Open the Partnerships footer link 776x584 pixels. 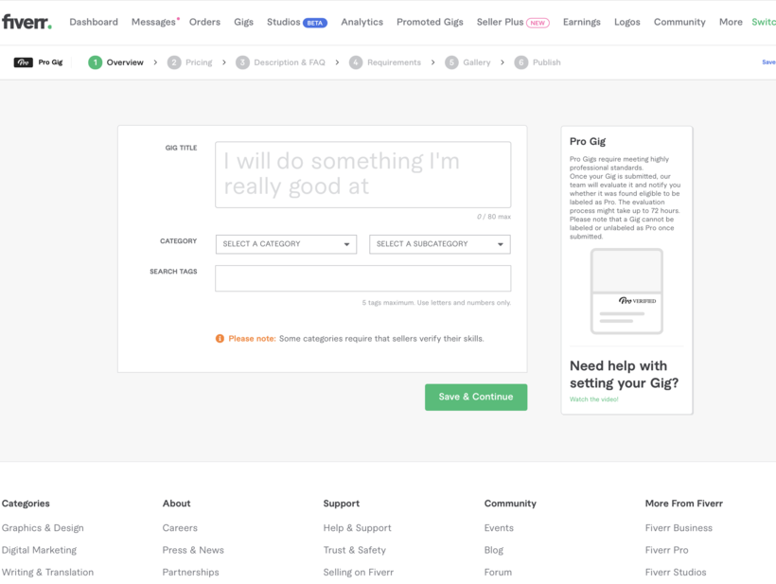(x=190, y=572)
